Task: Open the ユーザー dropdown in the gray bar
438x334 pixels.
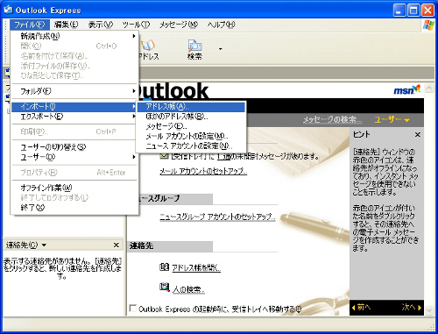Action: tap(392, 119)
